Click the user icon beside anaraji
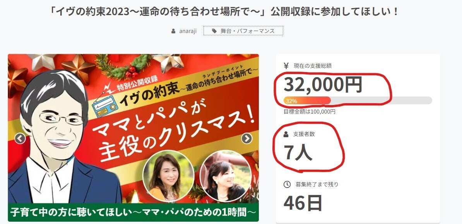 pos(173,31)
